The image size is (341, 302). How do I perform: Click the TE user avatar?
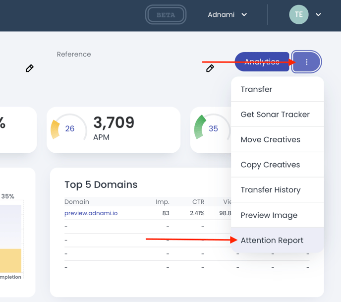[298, 14]
